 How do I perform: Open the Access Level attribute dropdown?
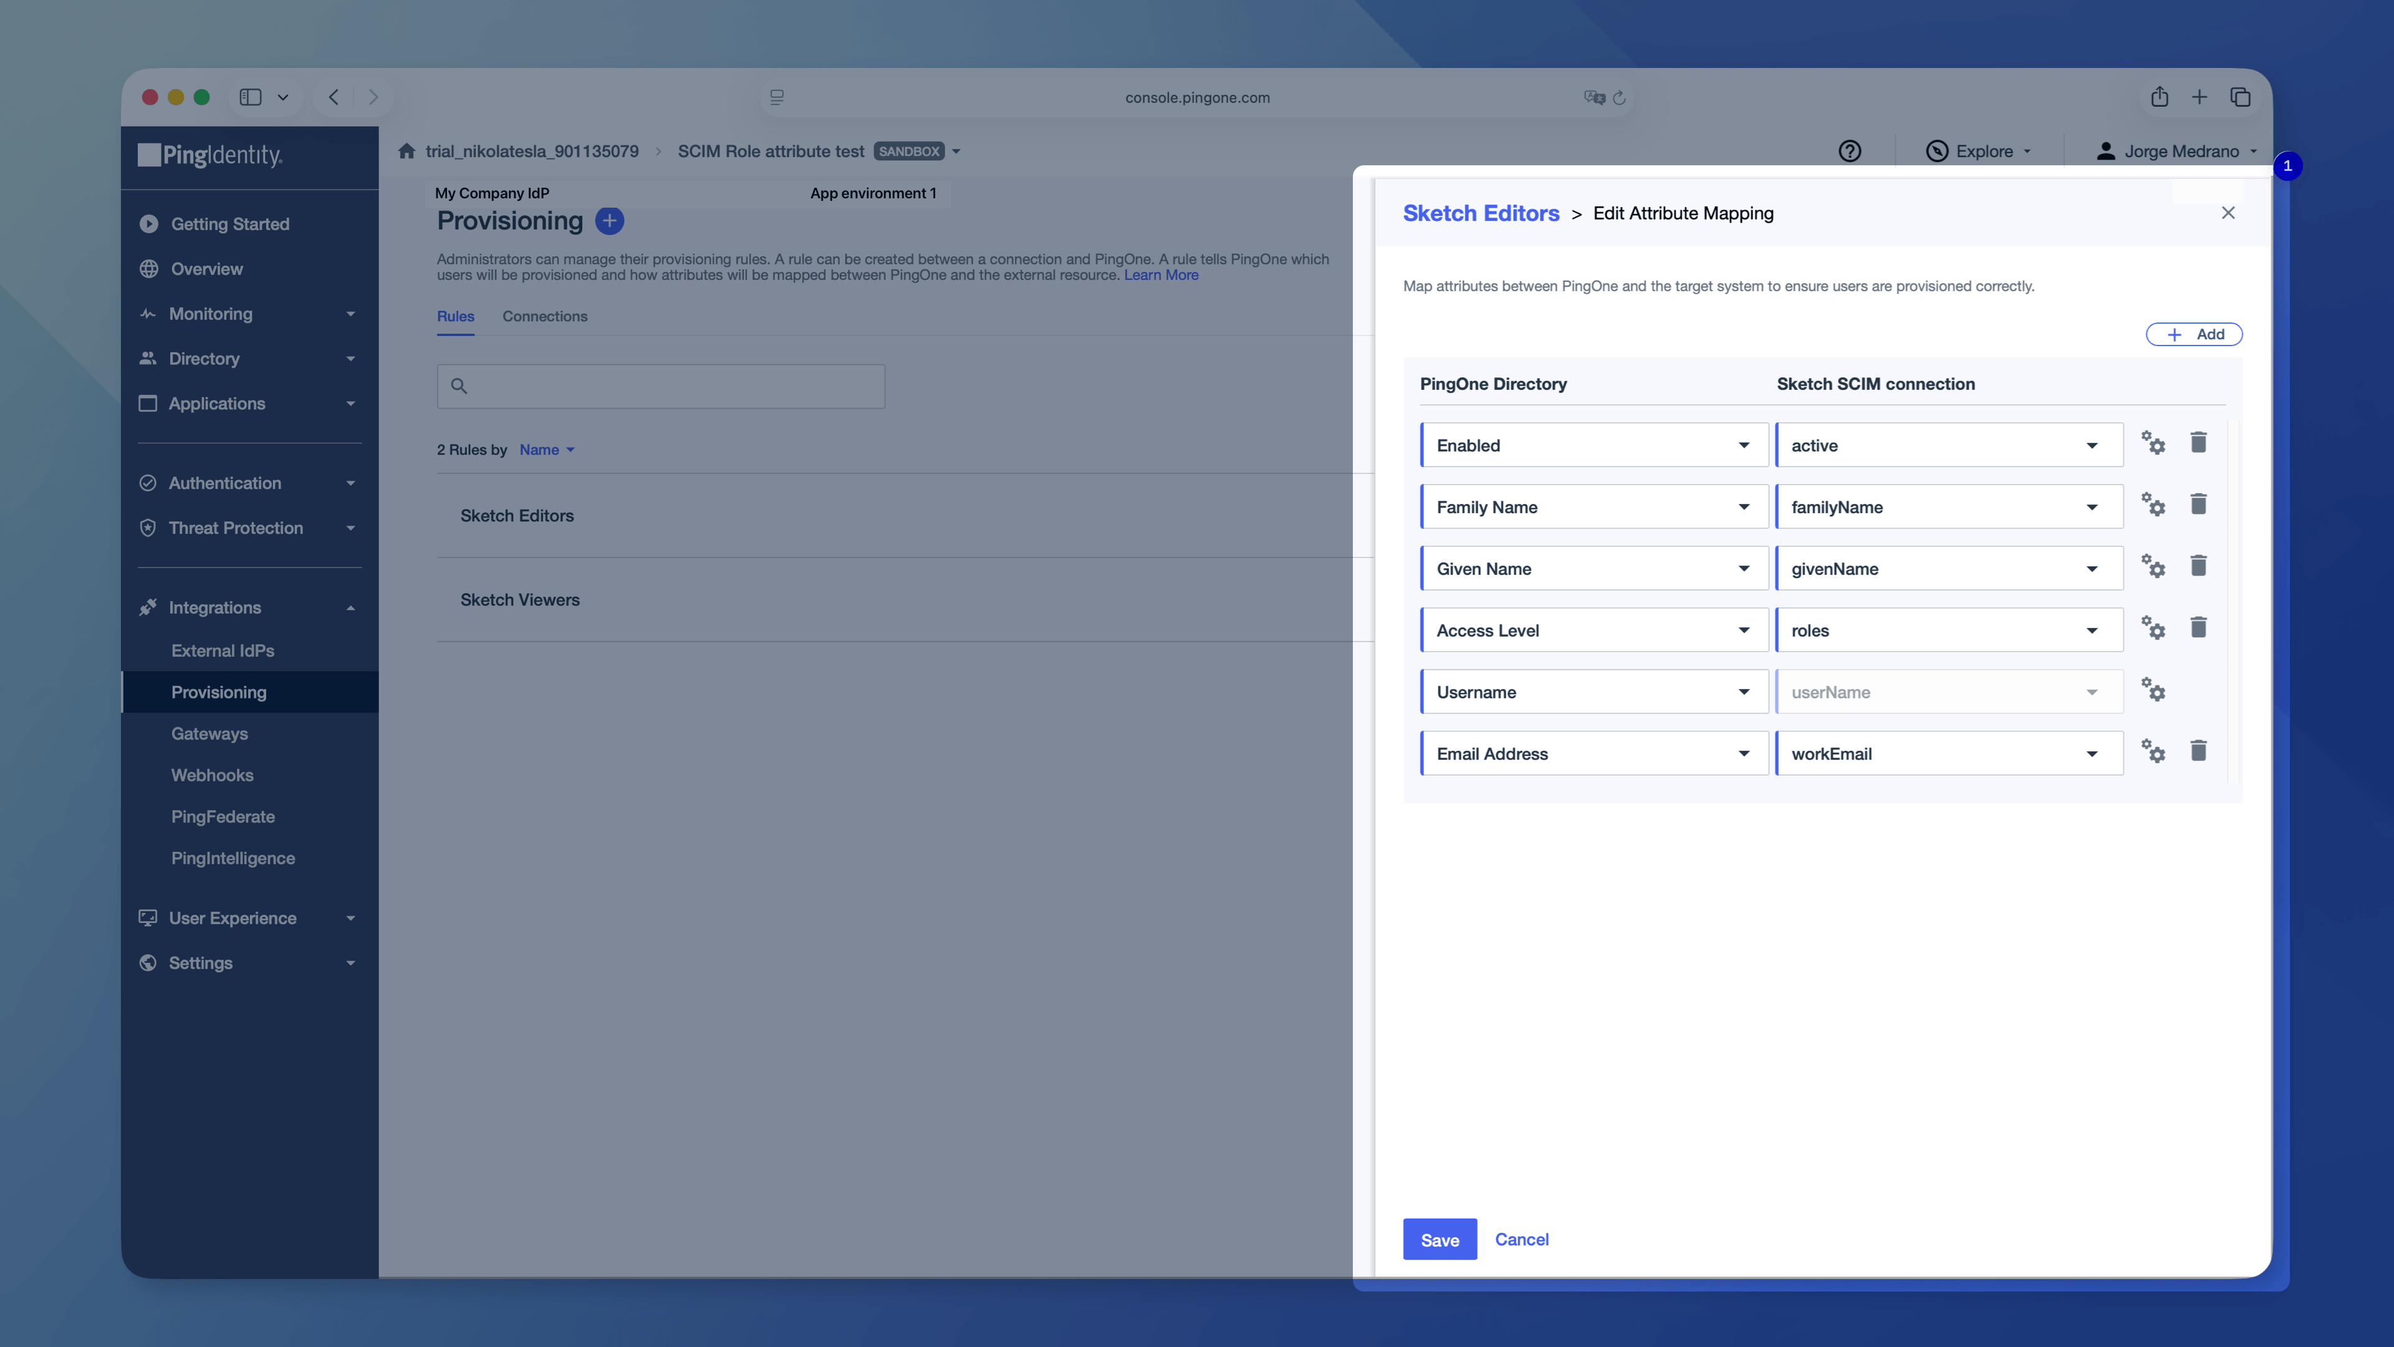tap(1594, 630)
